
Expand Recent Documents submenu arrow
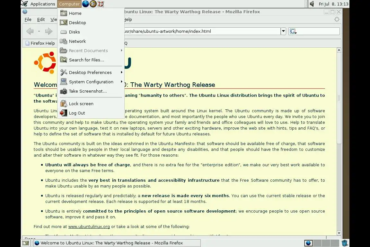click(x=121, y=50)
